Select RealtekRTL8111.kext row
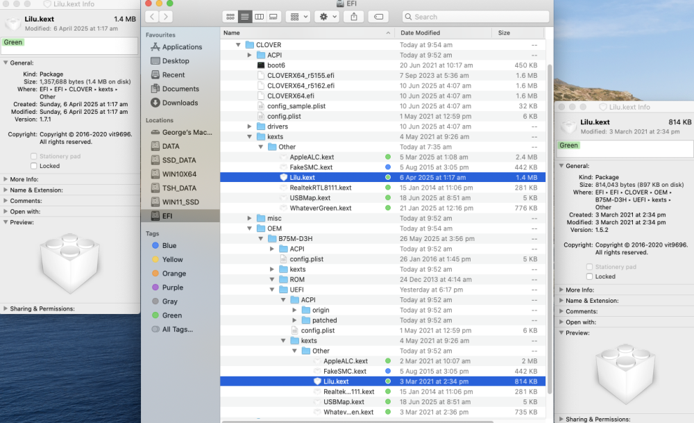This screenshot has height=423, width=694. point(383,188)
